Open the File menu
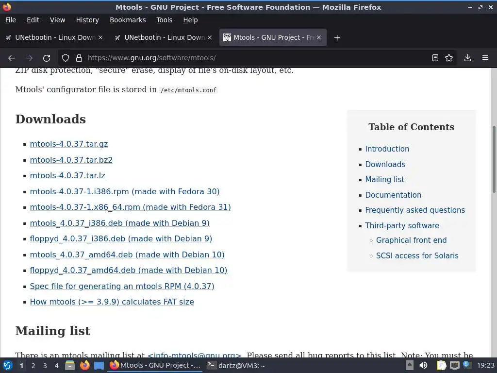 [x=11, y=20]
